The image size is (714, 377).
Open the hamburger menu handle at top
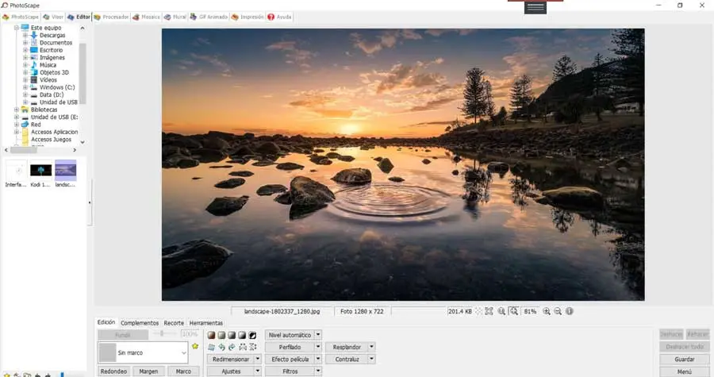535,7
